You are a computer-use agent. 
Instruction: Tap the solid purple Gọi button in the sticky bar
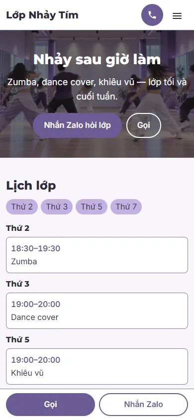coord(51,405)
